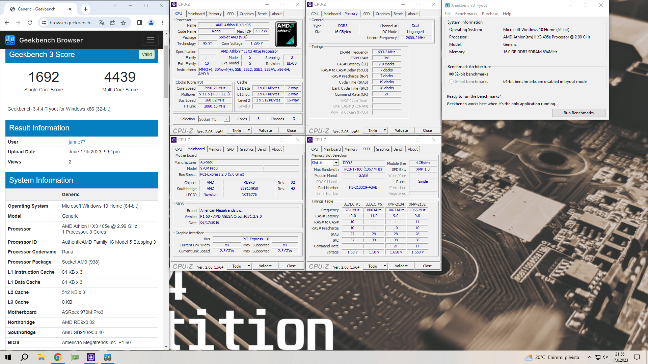The height and width of the screenshot is (364, 648).
Task: Open Socket #1 selection dropdown in CPU-Z
Action: click(226, 119)
